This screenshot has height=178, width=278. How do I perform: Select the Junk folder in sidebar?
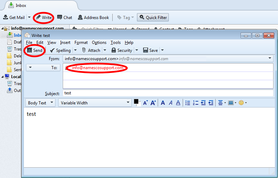coord(14,63)
